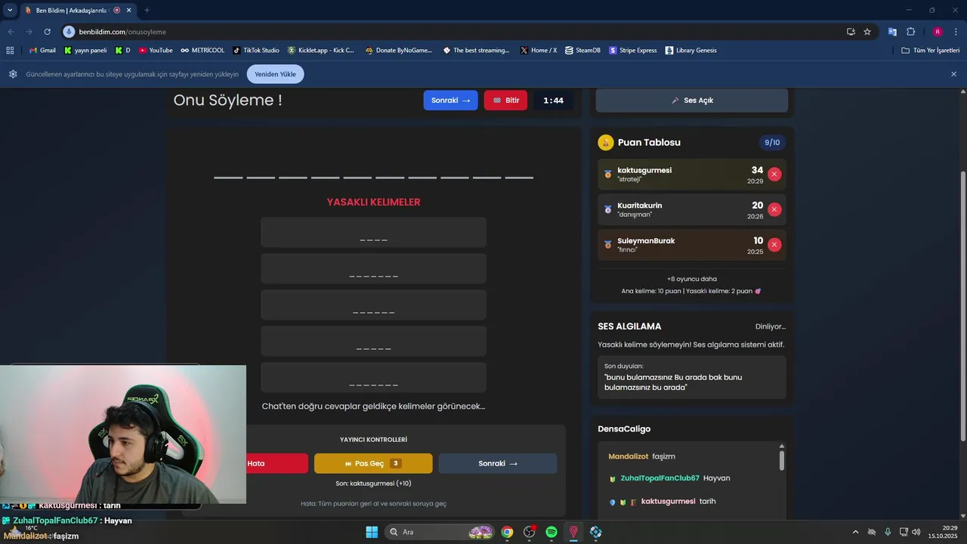Open Chrome from the taskbar
Screen dimensions: 967x544
pos(507,532)
